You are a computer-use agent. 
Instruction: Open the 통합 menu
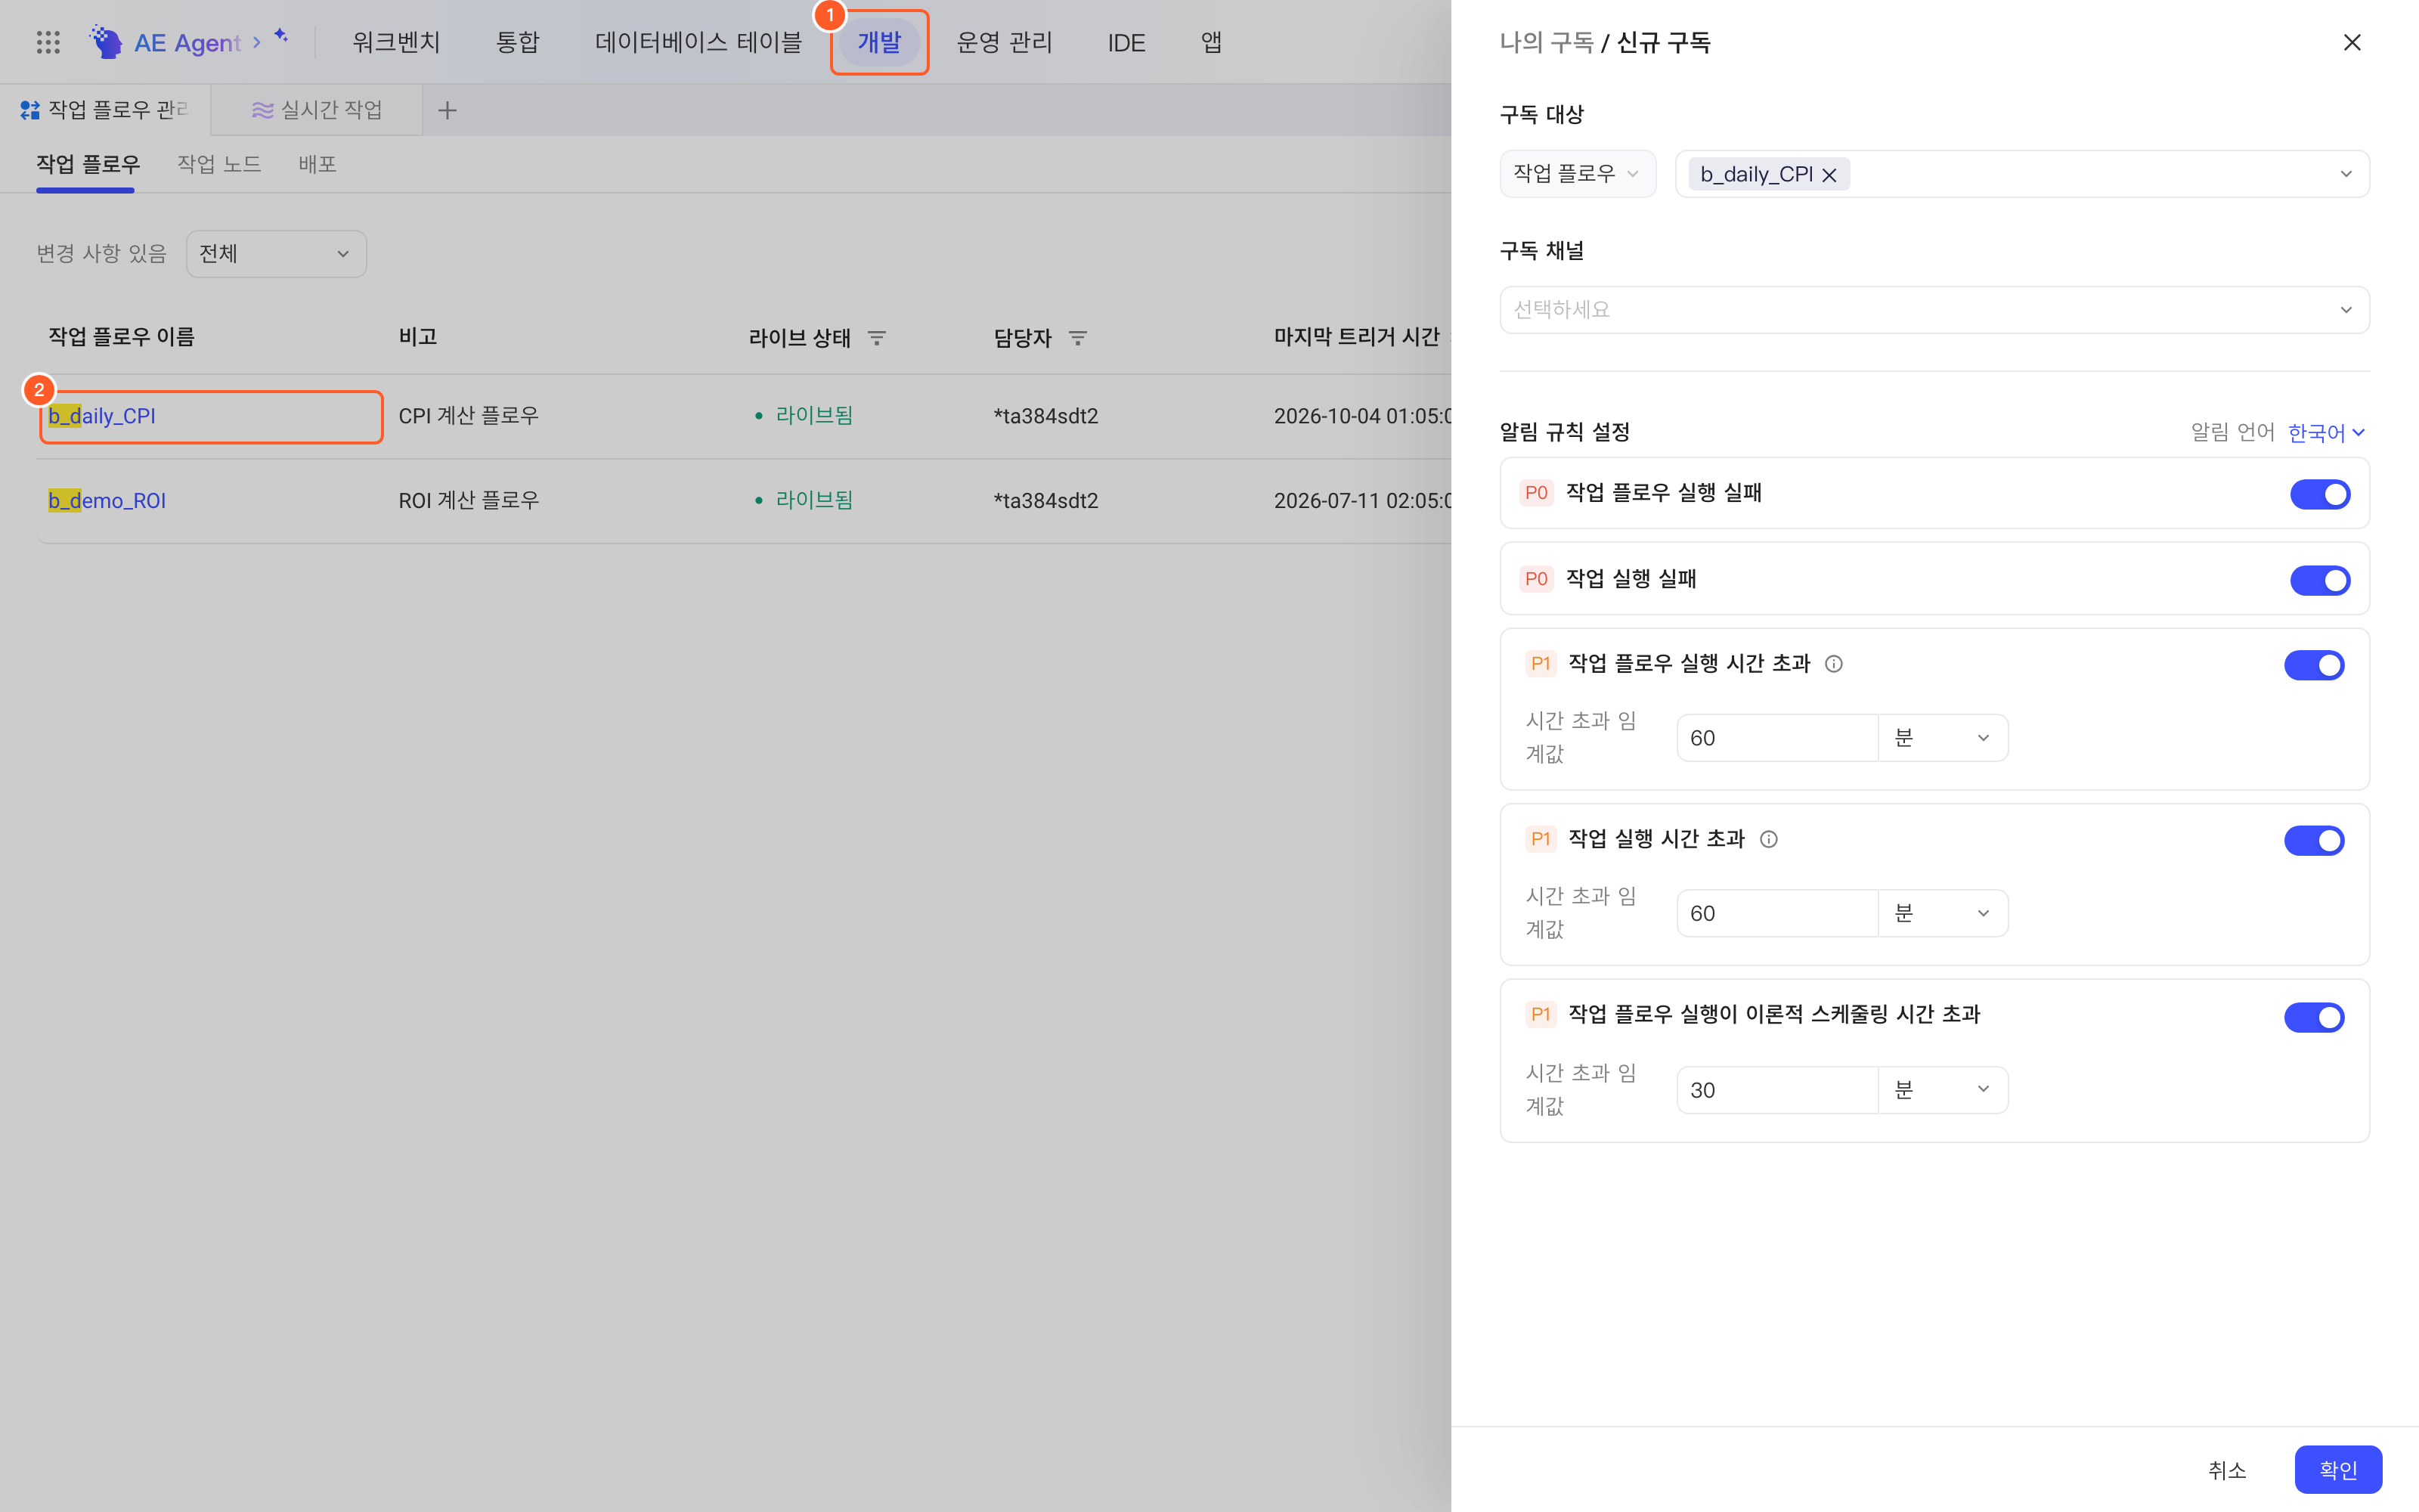pos(518,42)
